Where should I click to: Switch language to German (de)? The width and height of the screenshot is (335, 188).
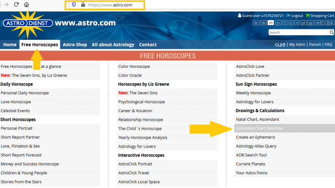tap(256, 23)
